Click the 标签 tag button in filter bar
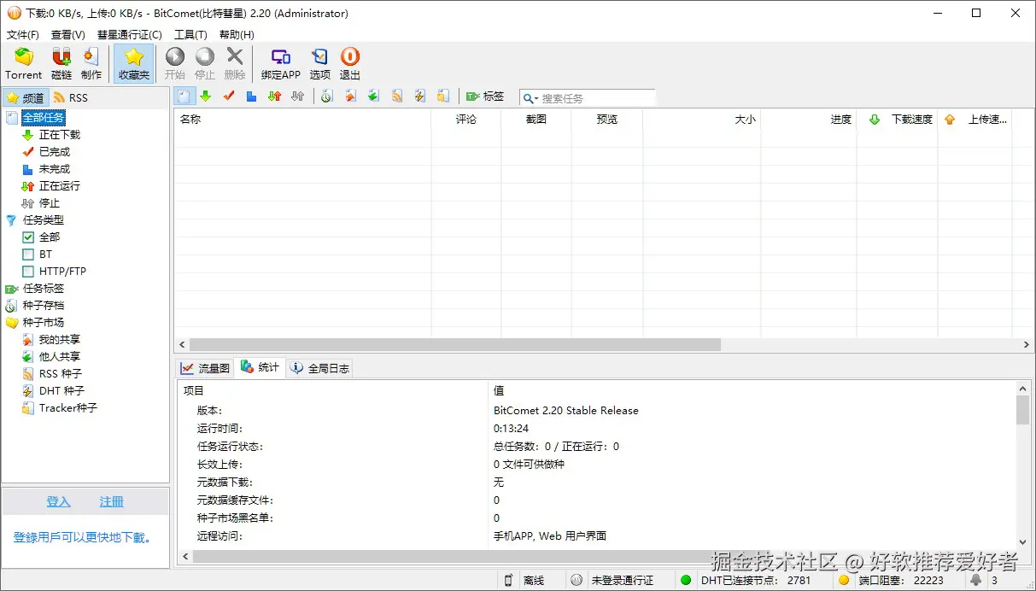Screen dimensions: 1036x591 click(x=484, y=97)
